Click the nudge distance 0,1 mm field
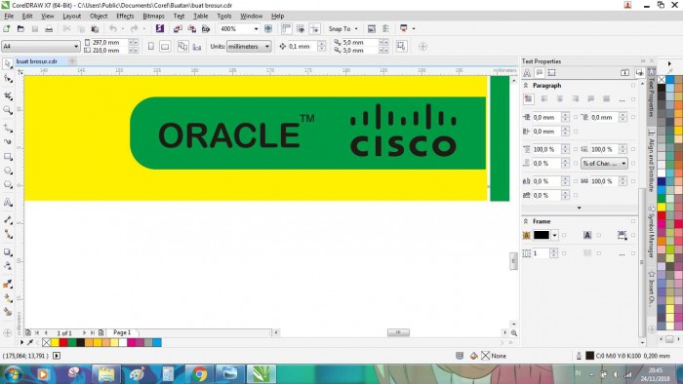683x384 pixels. pyautogui.click(x=302, y=46)
